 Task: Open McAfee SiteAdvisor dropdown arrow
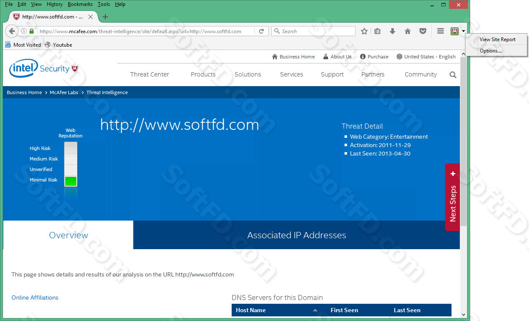pyautogui.click(x=463, y=31)
